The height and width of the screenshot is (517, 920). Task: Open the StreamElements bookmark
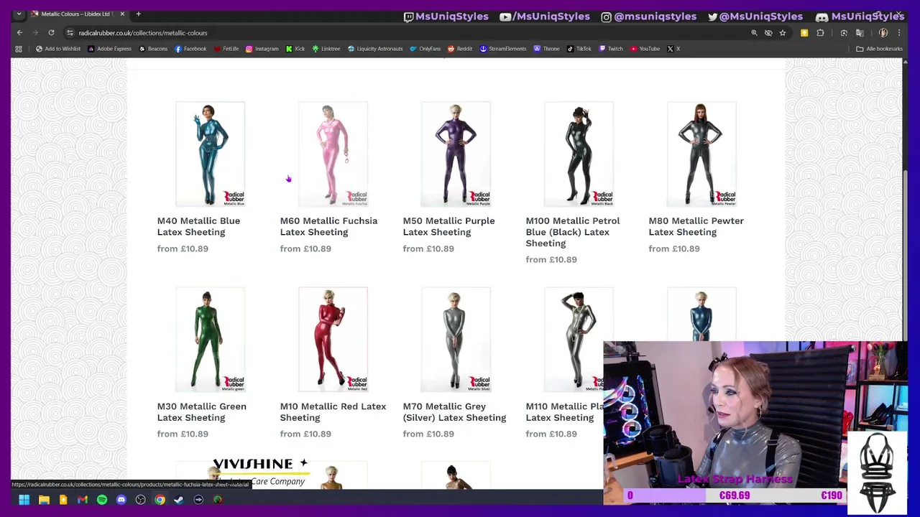click(503, 49)
